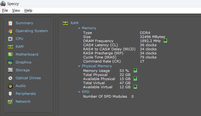The height and width of the screenshot is (116, 201).
Task: Click the Optical Drives disc icon
Action: click(10, 78)
